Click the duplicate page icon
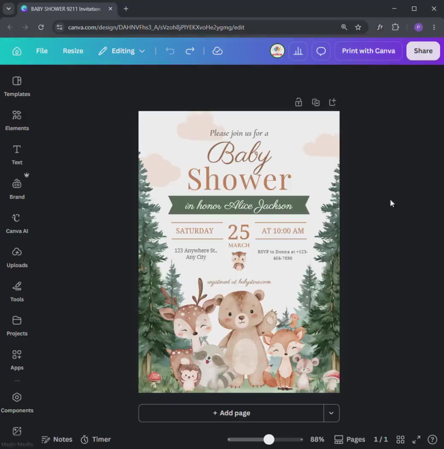The width and height of the screenshot is (444, 449). click(x=315, y=102)
